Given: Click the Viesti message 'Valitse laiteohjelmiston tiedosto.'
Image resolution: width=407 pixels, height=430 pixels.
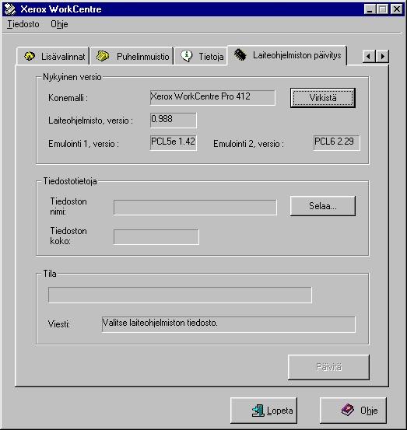Looking at the screenshot, I should [x=228, y=324].
